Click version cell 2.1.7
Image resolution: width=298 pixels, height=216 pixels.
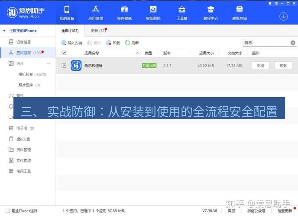167,66
